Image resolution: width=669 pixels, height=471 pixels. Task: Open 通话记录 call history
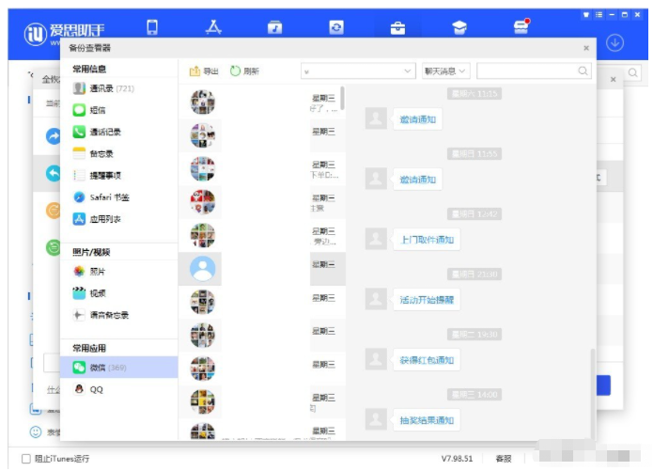pos(104,132)
